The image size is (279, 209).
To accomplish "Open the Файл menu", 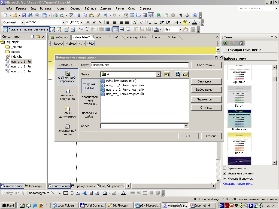I will (8, 8).
